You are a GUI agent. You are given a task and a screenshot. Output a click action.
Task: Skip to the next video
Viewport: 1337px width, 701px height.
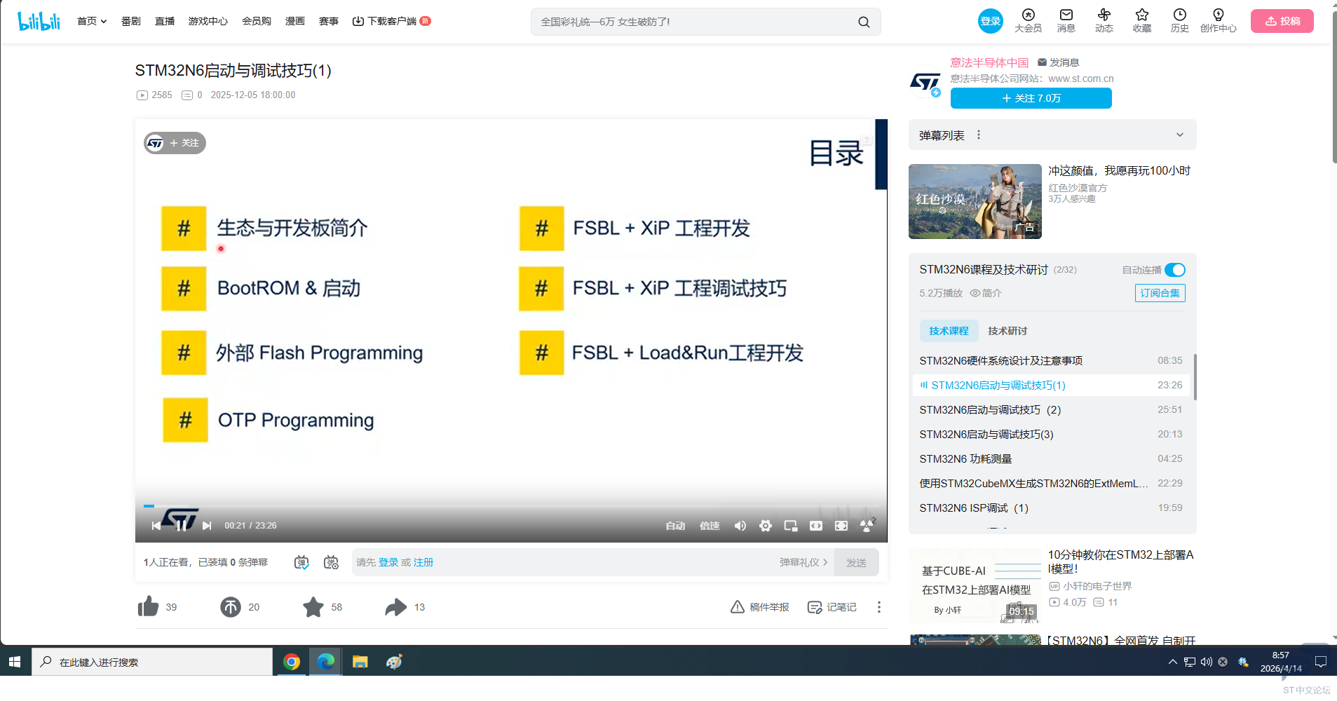click(x=207, y=526)
